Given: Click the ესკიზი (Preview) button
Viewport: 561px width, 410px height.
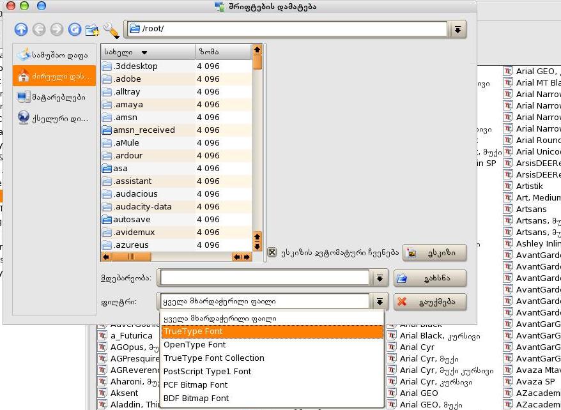Looking at the screenshot, I should pyautogui.click(x=434, y=253).
